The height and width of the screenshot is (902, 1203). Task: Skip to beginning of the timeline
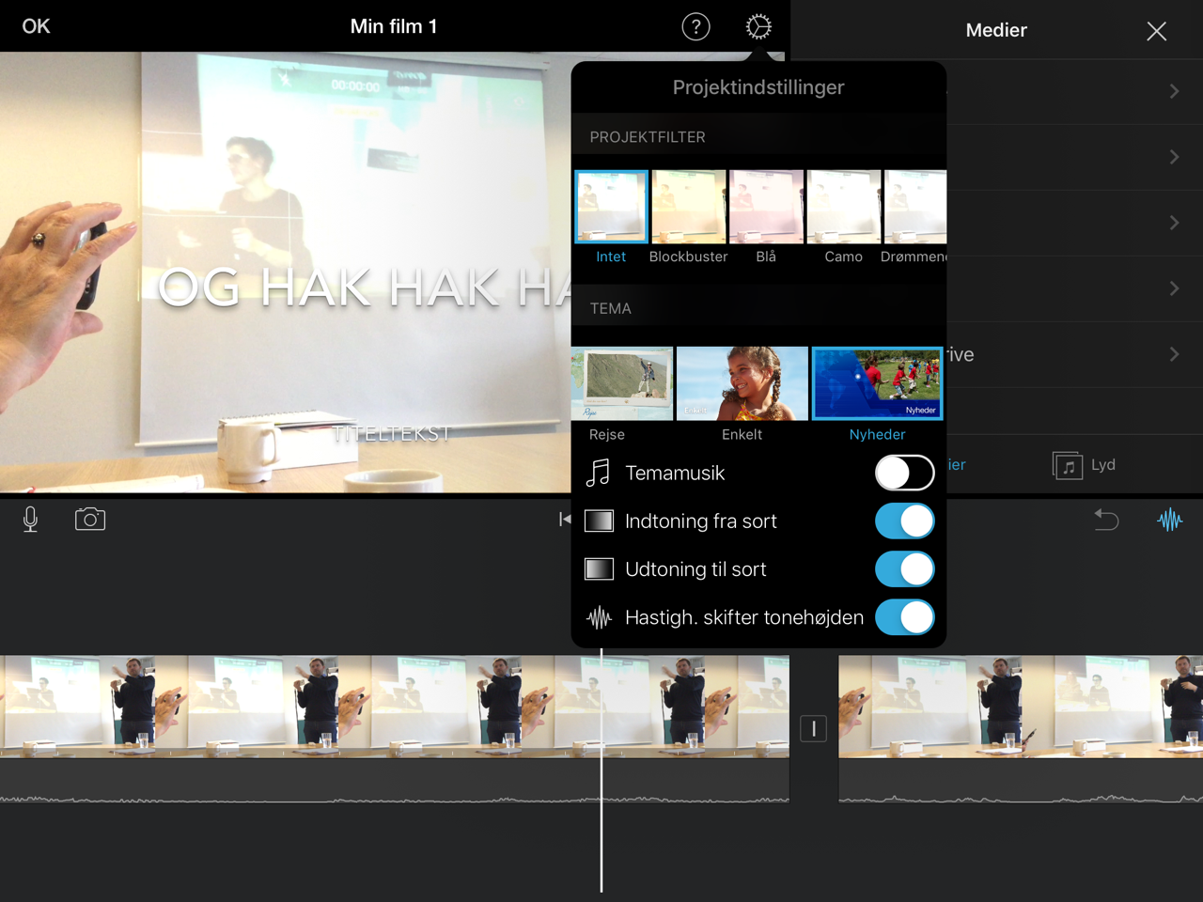tap(564, 520)
